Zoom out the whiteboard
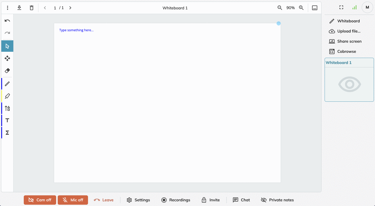 click(280, 8)
